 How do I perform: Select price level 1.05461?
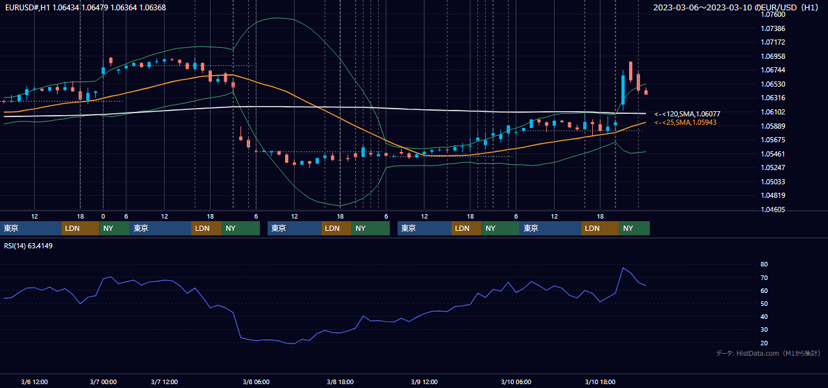pos(772,154)
